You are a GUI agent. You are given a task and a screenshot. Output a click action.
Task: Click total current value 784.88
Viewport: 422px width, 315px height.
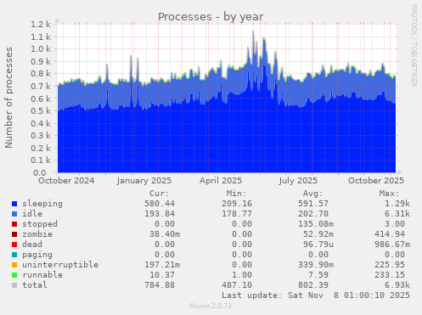pyautogui.click(x=160, y=285)
